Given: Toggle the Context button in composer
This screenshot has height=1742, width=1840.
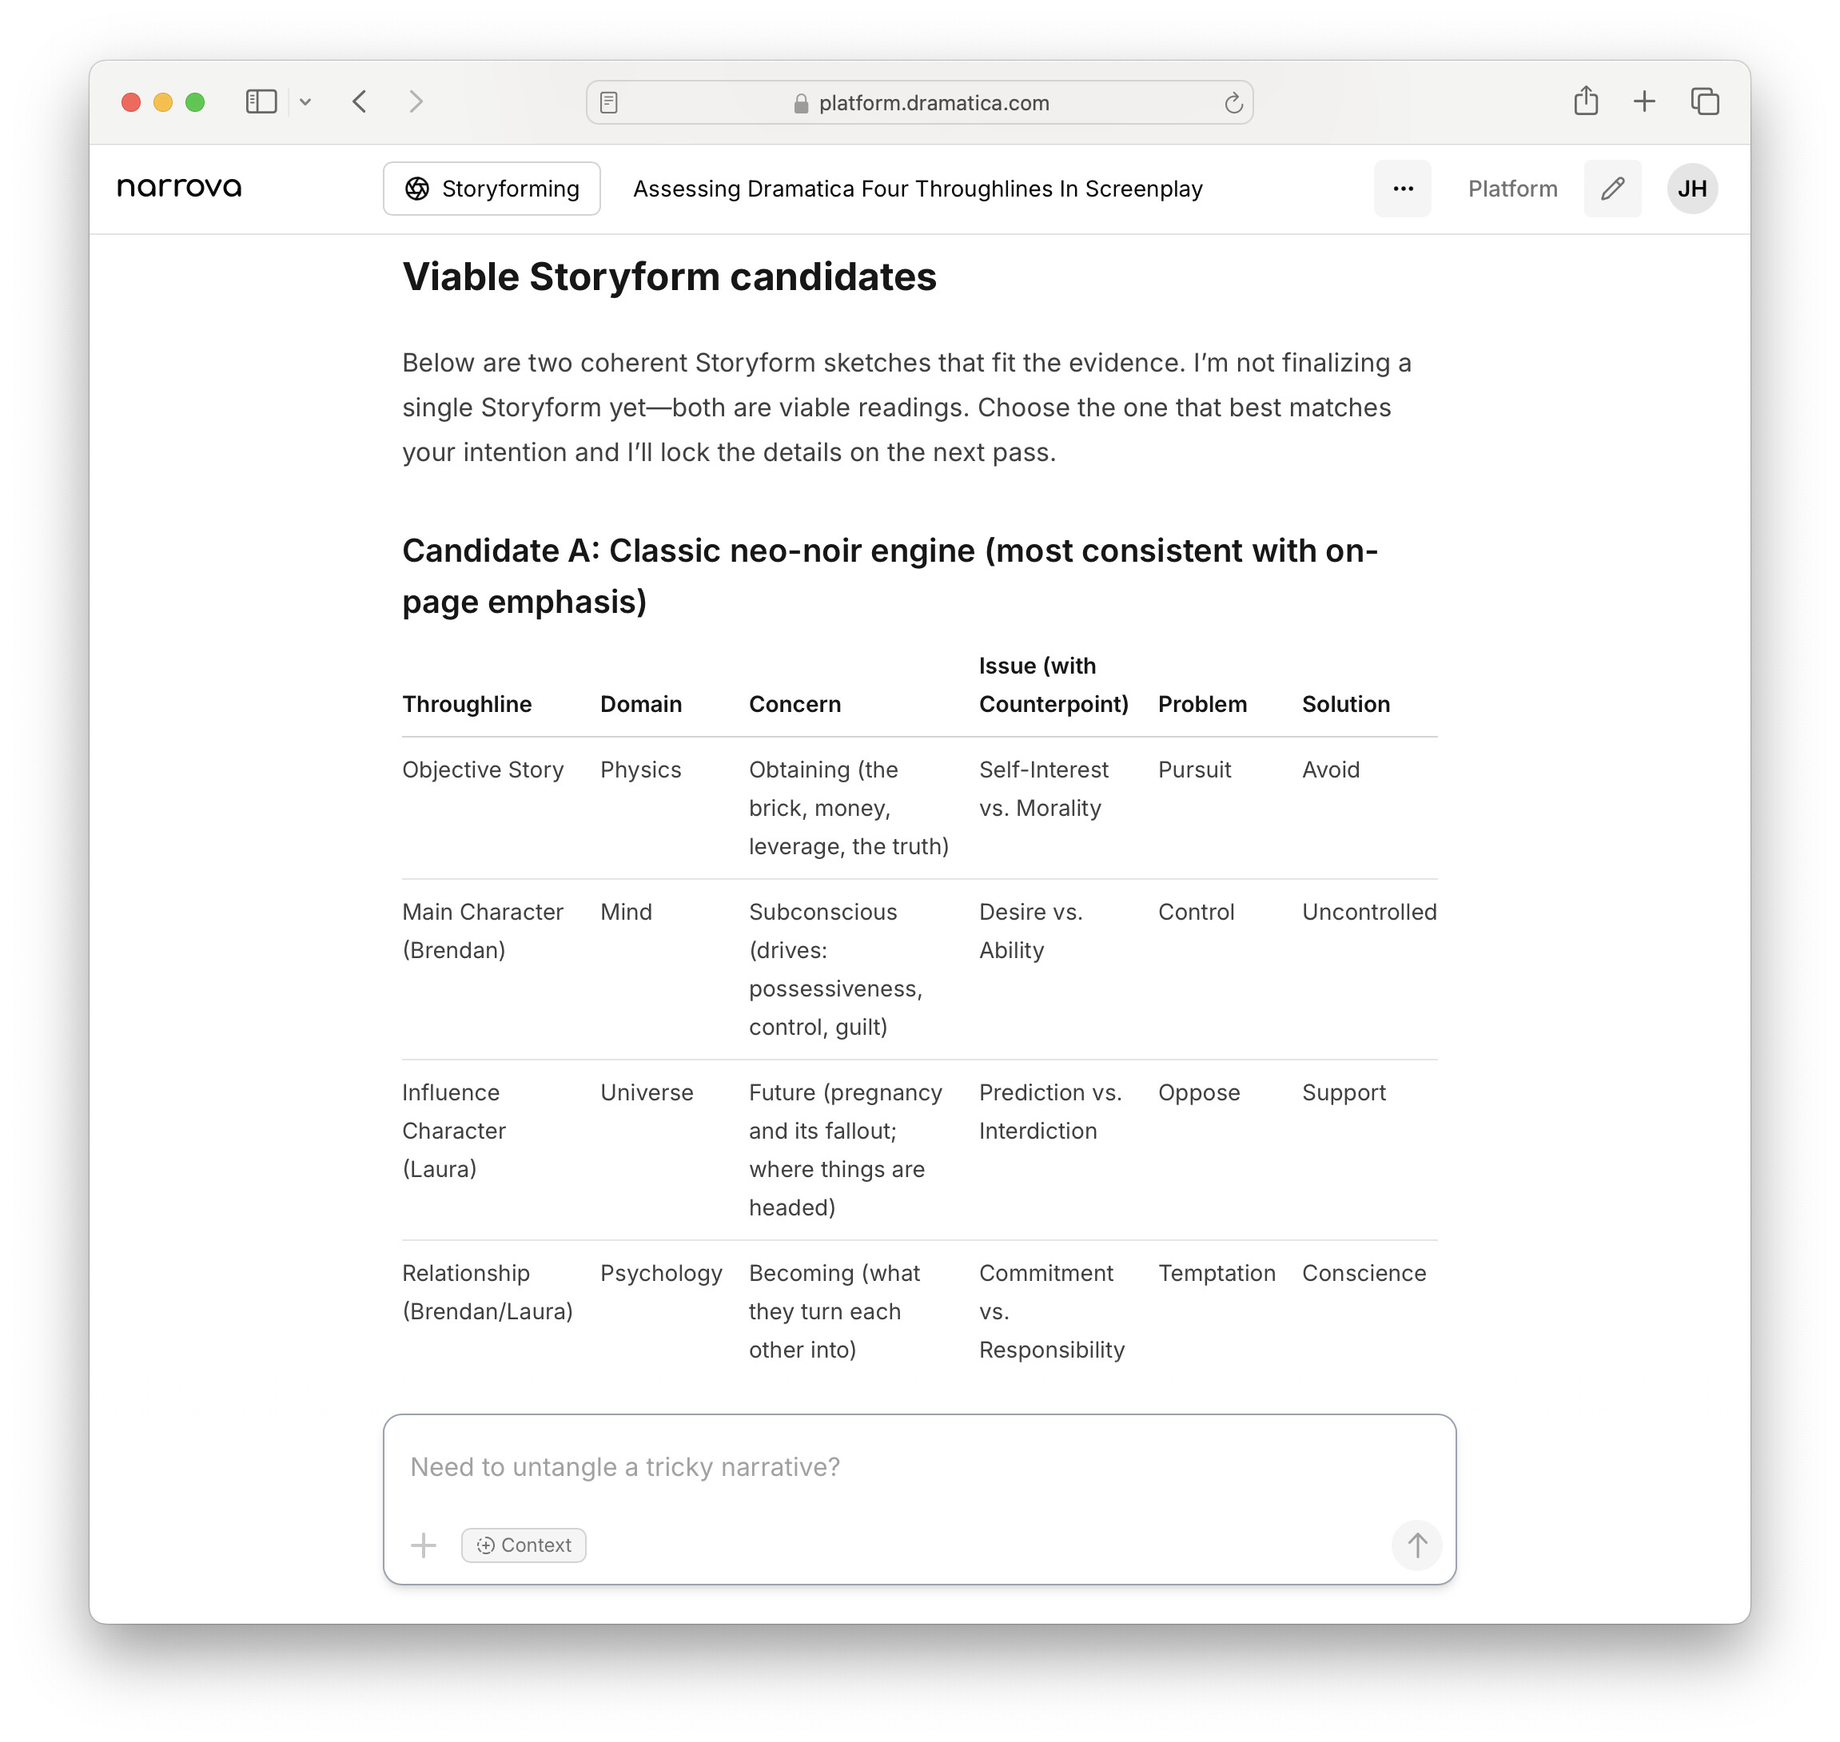Looking at the screenshot, I should (x=524, y=1545).
